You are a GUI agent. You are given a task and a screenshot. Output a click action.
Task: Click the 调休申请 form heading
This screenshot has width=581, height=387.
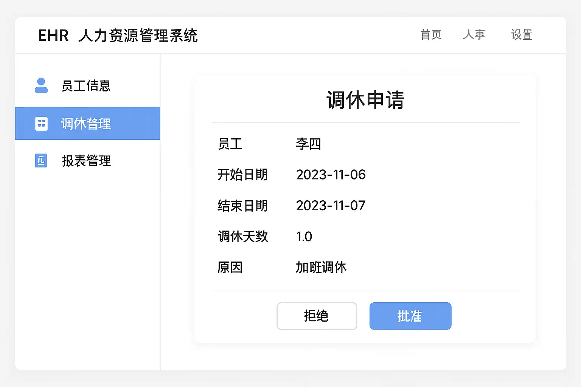click(x=365, y=100)
